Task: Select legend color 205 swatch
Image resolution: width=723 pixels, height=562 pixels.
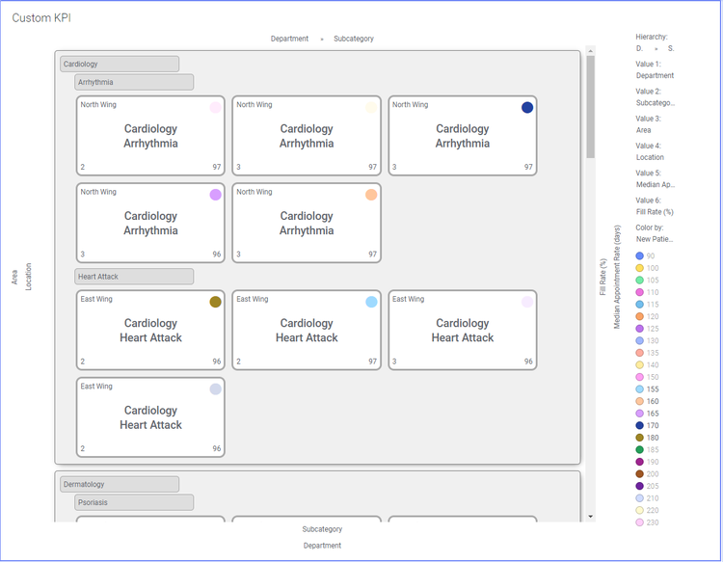Action: pyautogui.click(x=639, y=486)
